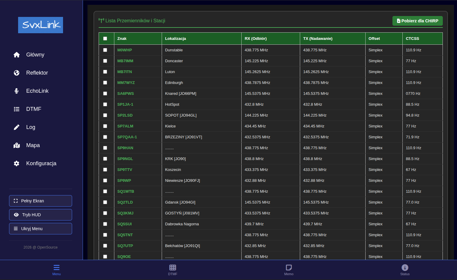
Task: Expand view with Pełny Ekran button
Action: point(40,201)
